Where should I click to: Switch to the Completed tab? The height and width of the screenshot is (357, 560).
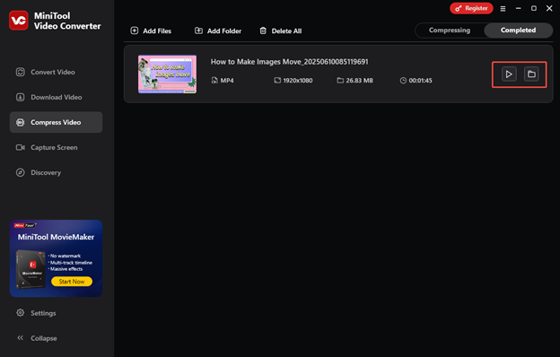(x=518, y=30)
